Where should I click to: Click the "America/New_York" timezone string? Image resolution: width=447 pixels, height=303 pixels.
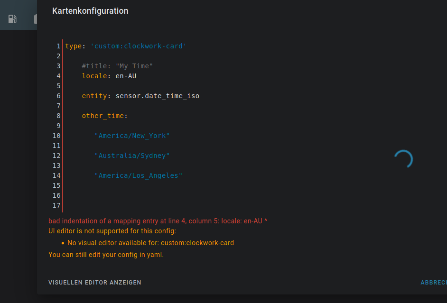[x=132, y=136]
